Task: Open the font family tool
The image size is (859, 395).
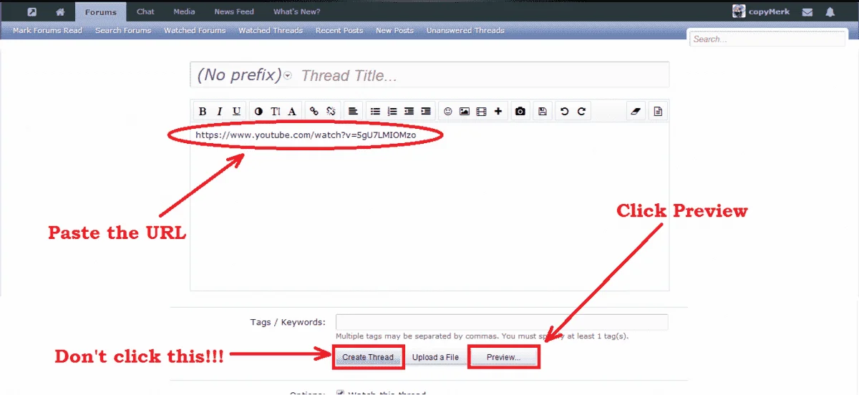Action: [x=291, y=112]
